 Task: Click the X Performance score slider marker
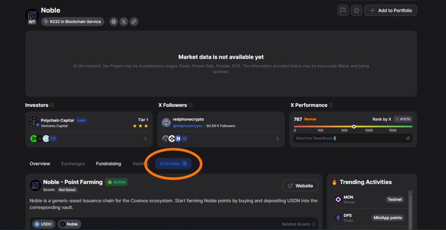(x=354, y=126)
